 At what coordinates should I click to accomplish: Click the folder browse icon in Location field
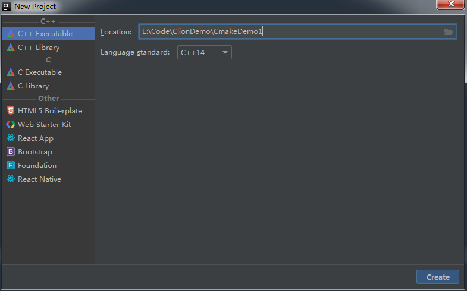click(448, 31)
